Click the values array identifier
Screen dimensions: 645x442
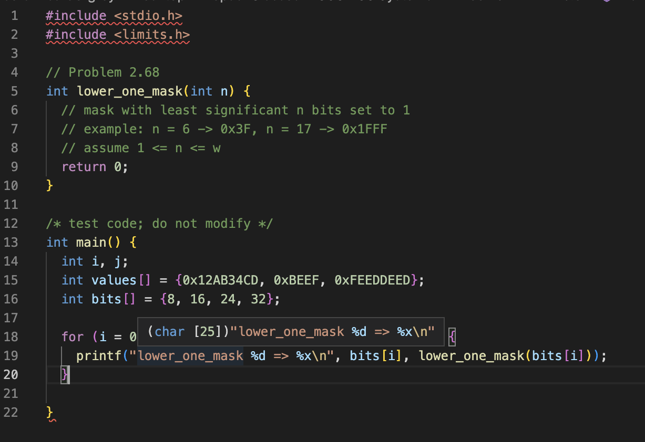pyautogui.click(x=114, y=280)
